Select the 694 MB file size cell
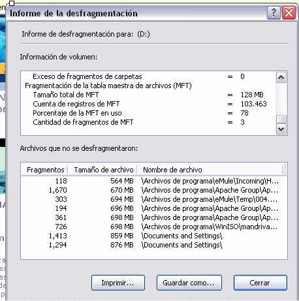This screenshot has width=299, height=301. [122, 199]
